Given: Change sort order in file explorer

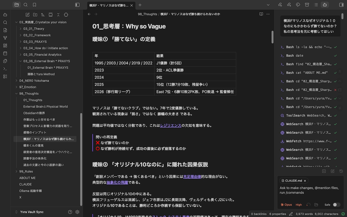Looking at the screenshot, I should pyautogui.click(x=43, y=15).
